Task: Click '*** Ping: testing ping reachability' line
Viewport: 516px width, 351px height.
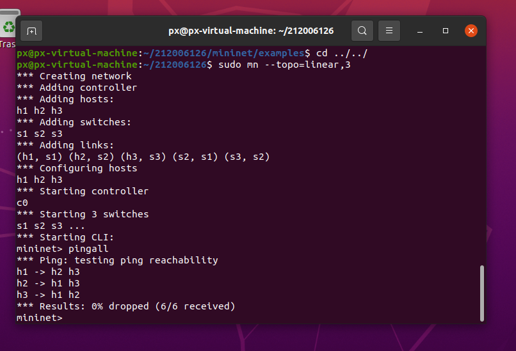Action: coord(117,260)
